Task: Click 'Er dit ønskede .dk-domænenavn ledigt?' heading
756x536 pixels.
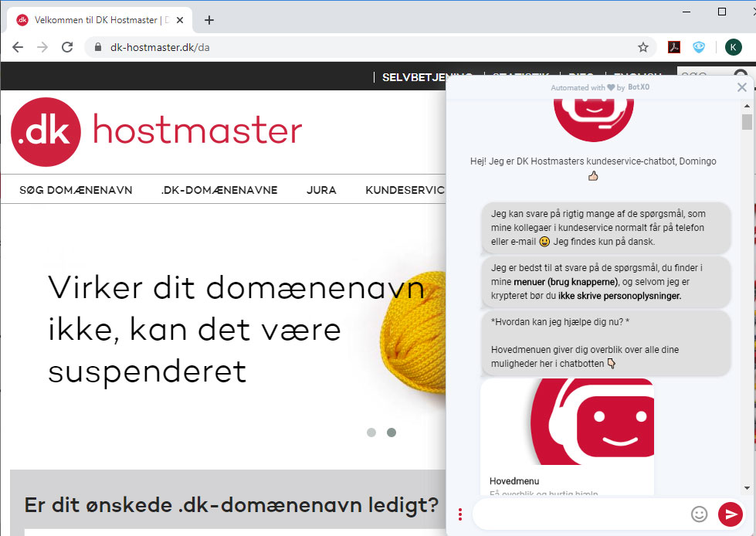Action: click(232, 505)
